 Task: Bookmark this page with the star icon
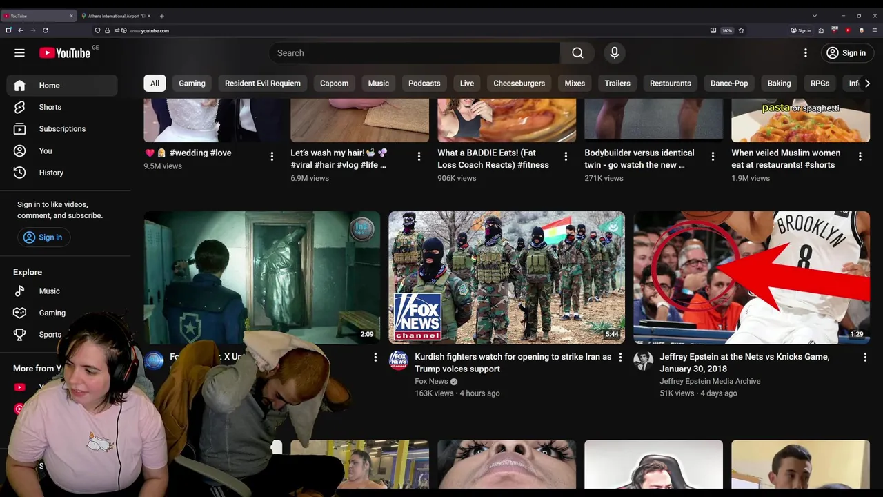tap(741, 30)
